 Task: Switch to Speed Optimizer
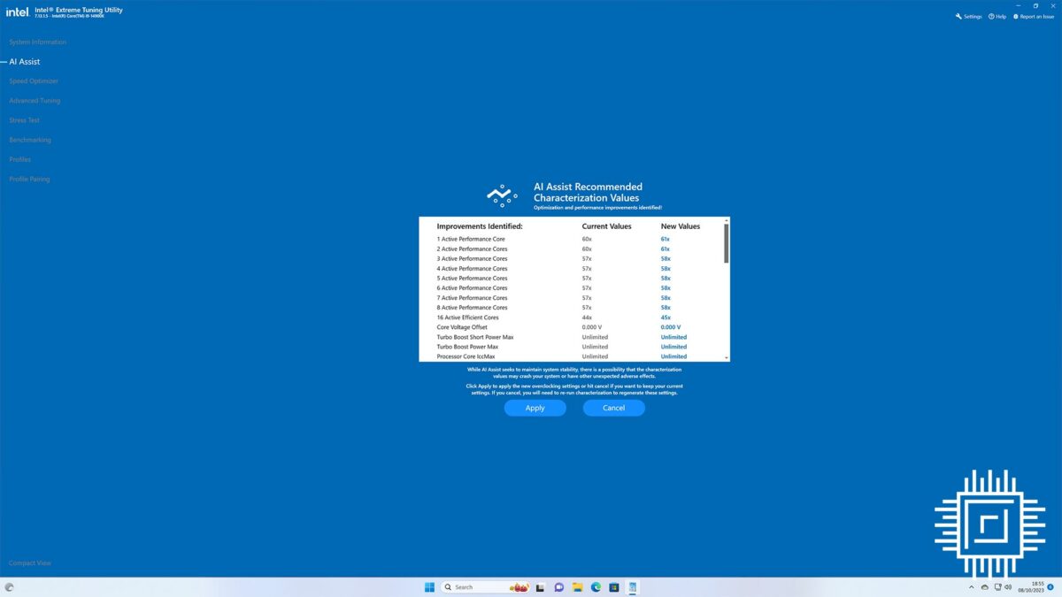pyautogui.click(x=34, y=80)
